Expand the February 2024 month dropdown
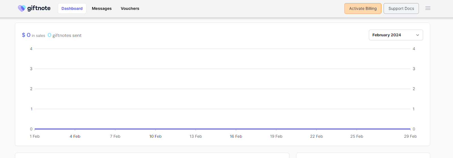Screen dimensions: 453x158 point(396,35)
